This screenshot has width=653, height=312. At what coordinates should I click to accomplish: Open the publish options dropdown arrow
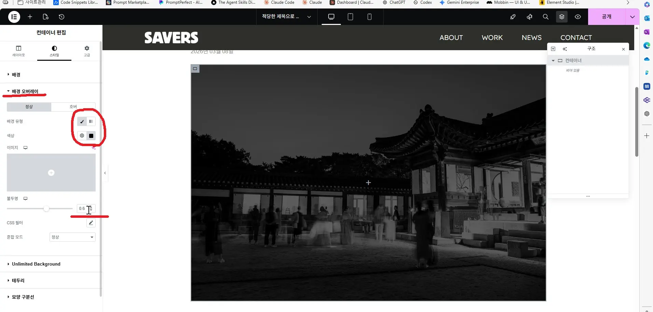click(x=633, y=17)
